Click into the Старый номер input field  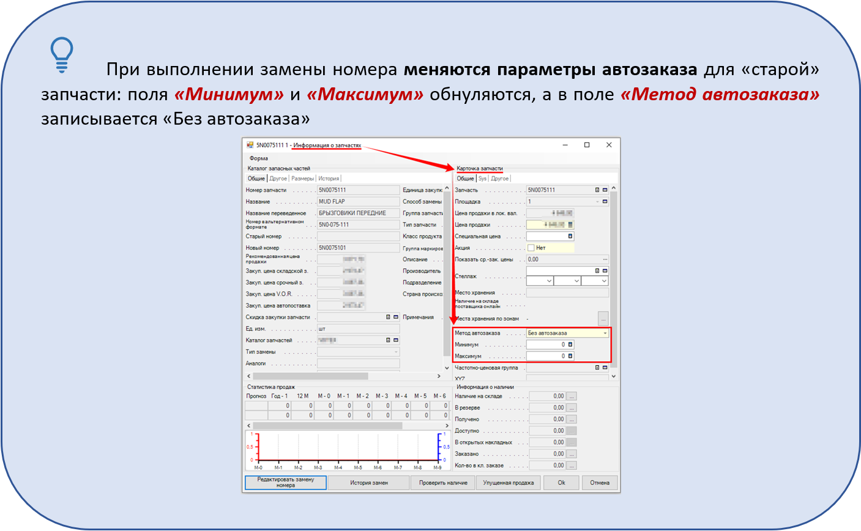click(x=358, y=236)
